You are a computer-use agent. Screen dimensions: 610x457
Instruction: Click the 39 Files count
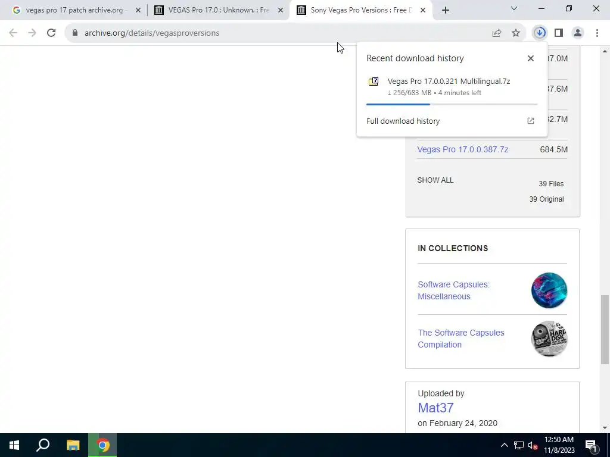(551, 183)
